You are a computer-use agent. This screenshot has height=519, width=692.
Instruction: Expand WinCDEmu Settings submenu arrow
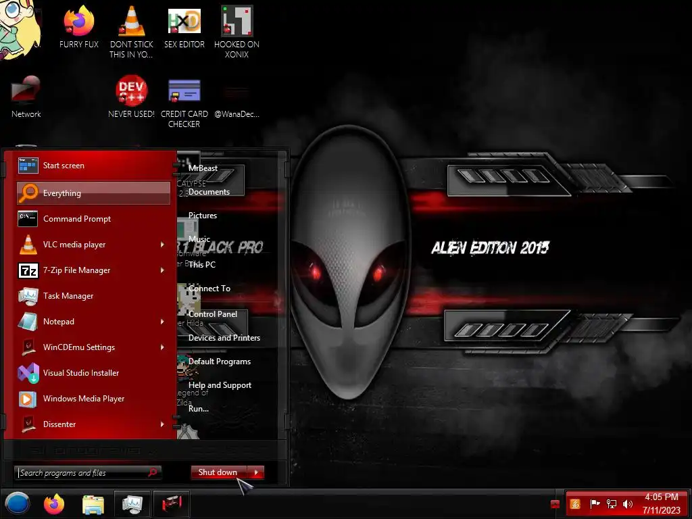[162, 347]
